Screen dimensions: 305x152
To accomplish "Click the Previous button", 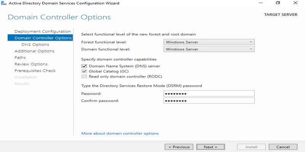I will point(179,147).
